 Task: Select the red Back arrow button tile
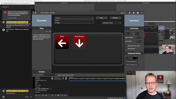coord(62,42)
